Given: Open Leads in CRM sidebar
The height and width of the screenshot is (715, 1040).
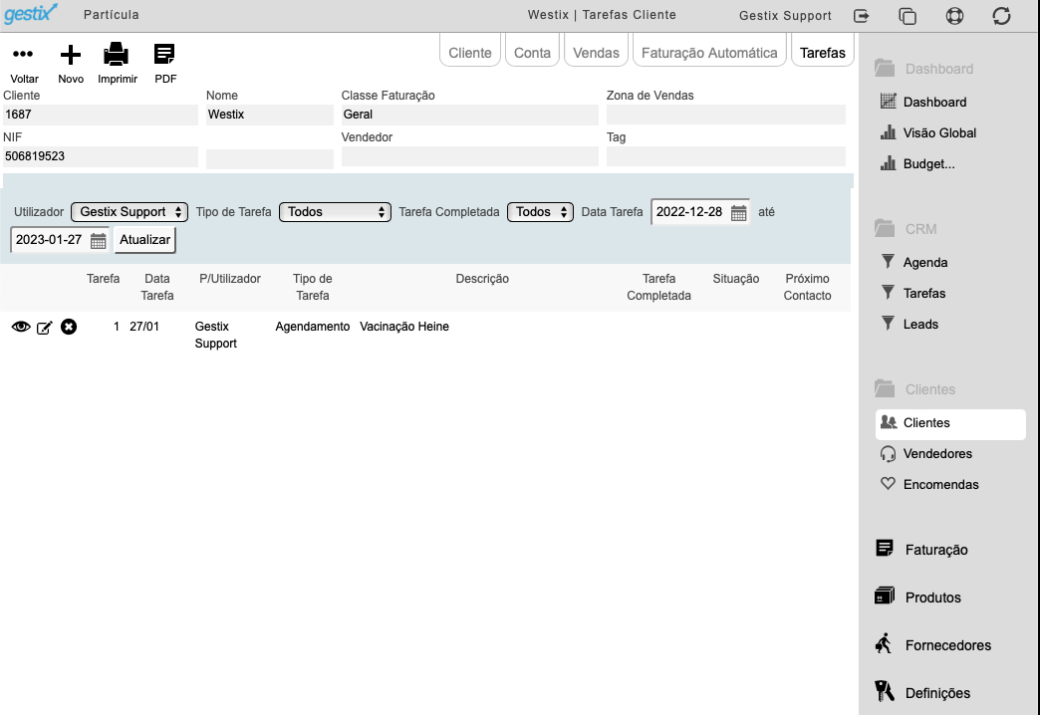Looking at the screenshot, I should click(x=920, y=325).
